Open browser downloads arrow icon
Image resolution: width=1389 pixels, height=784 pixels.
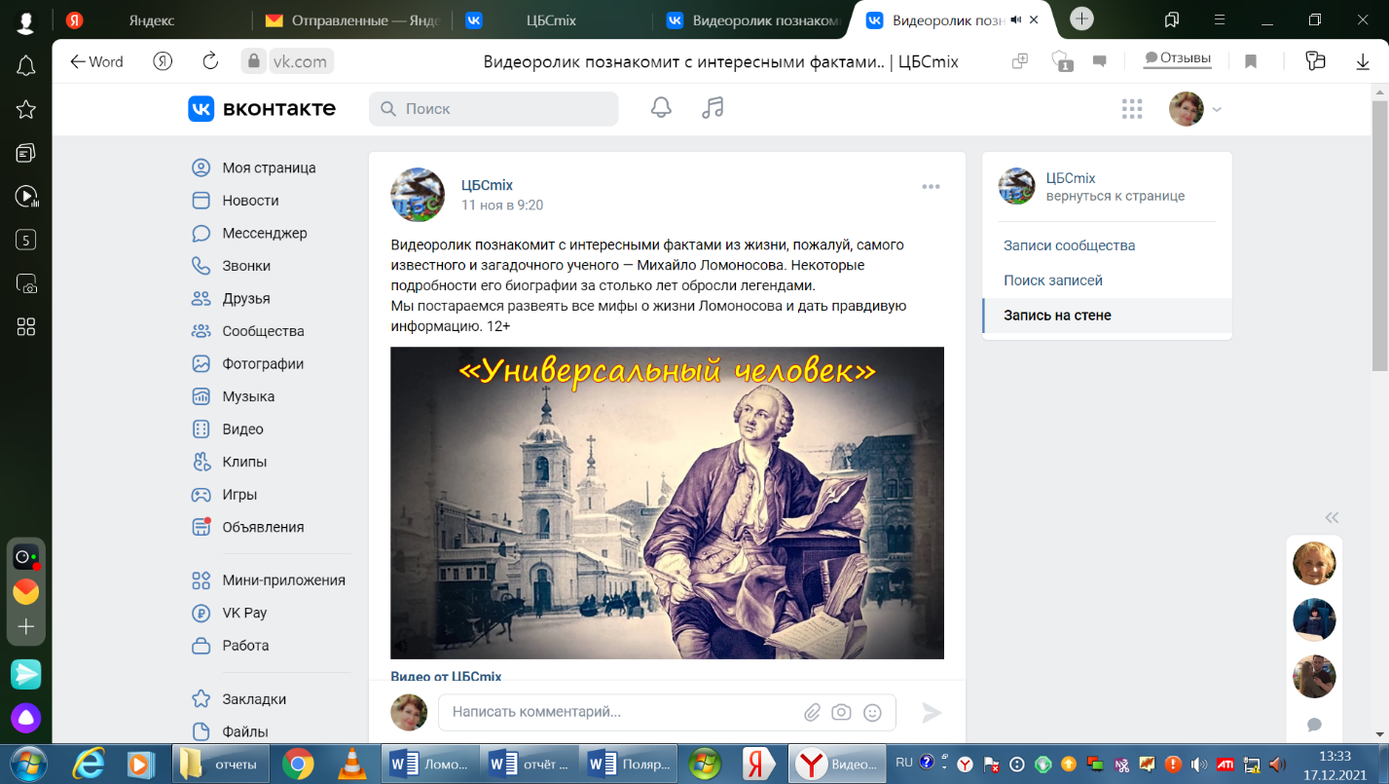(x=1363, y=61)
